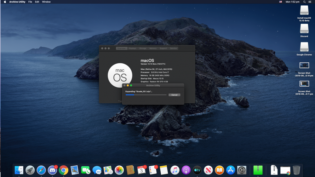Image resolution: width=315 pixels, height=177 pixels.
Task: Click the input source flag in menu bar
Action: click(x=280, y=2)
